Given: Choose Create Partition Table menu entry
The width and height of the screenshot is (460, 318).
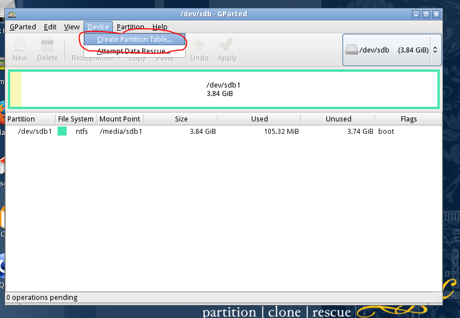Looking at the screenshot, I should (134, 40).
